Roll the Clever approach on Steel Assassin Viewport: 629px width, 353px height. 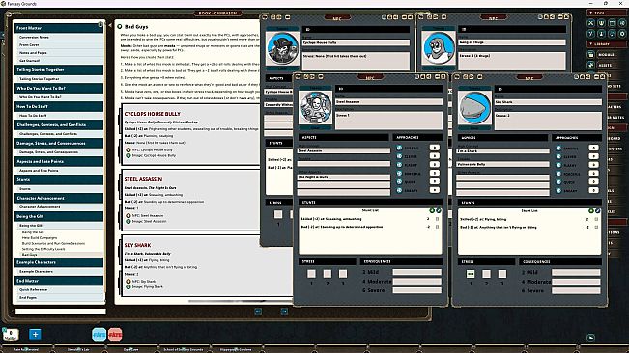click(x=399, y=156)
